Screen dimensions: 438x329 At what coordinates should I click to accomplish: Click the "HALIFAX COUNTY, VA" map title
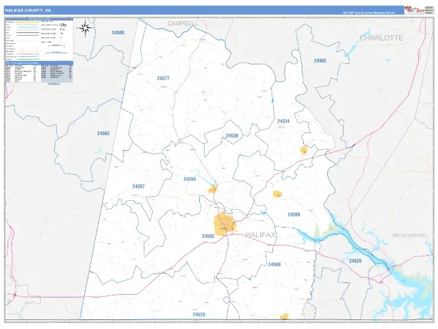pos(27,10)
